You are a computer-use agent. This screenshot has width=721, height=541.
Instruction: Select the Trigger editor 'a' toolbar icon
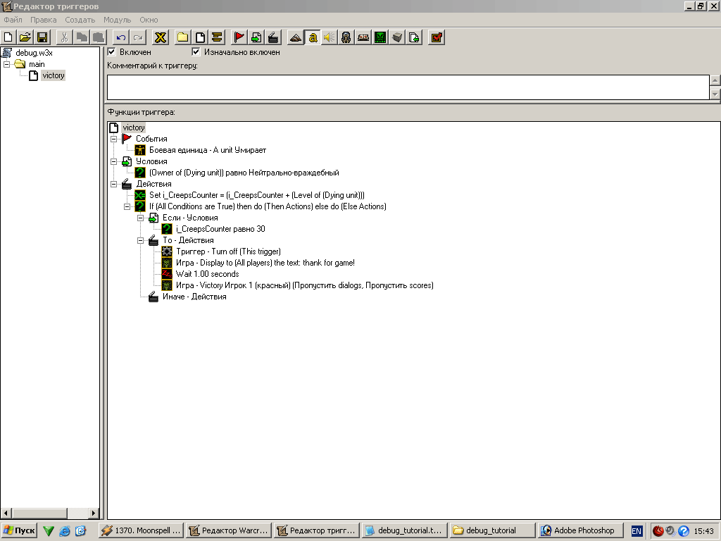[313, 37]
